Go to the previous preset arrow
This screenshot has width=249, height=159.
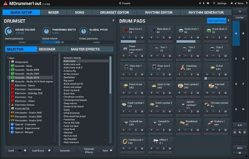pos(200,3)
